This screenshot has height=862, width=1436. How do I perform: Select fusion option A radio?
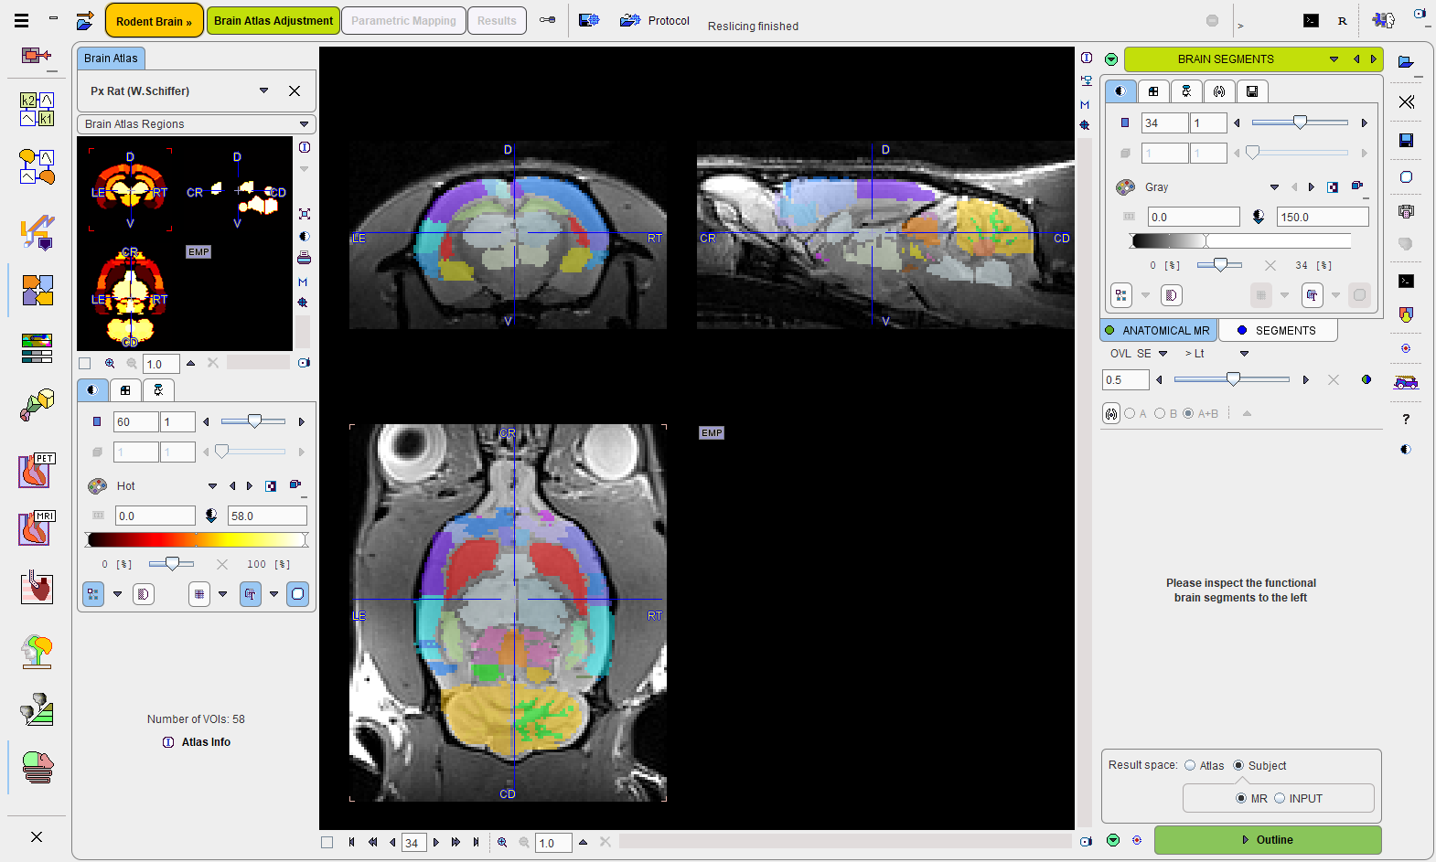pyautogui.click(x=1130, y=413)
